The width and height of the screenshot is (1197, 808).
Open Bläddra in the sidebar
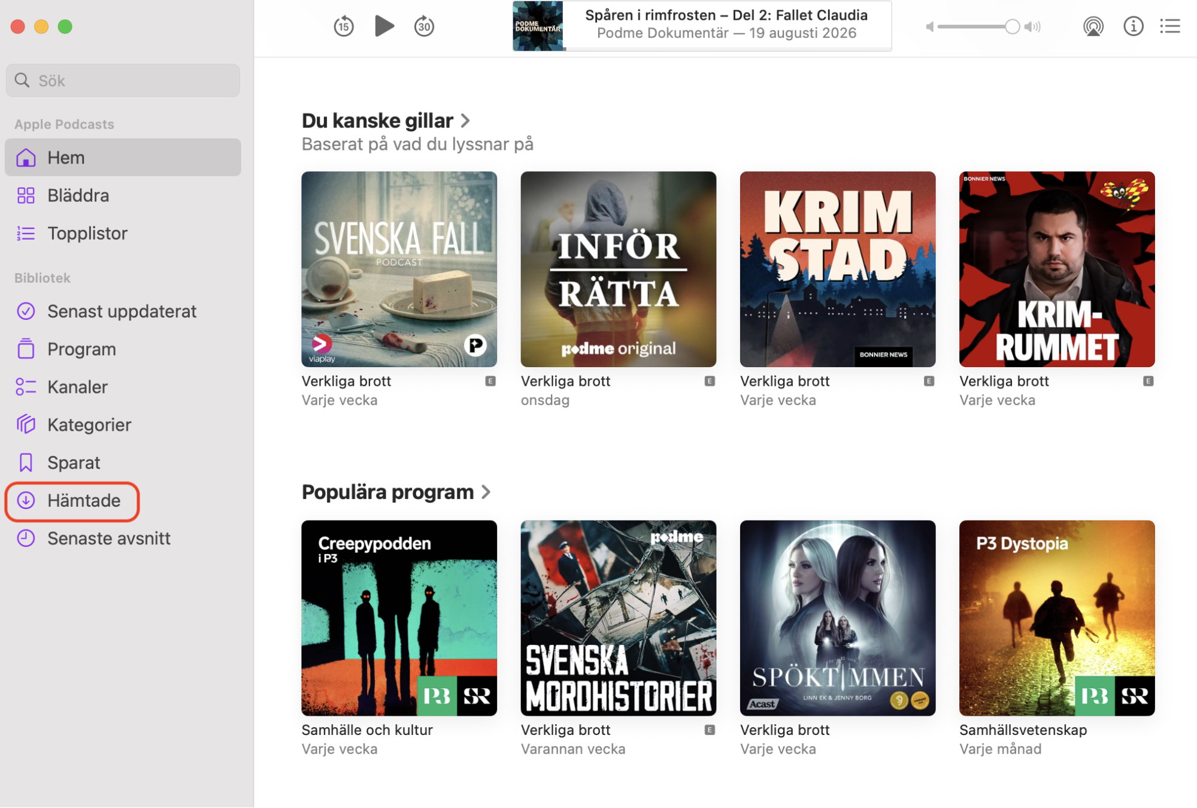[123, 195]
